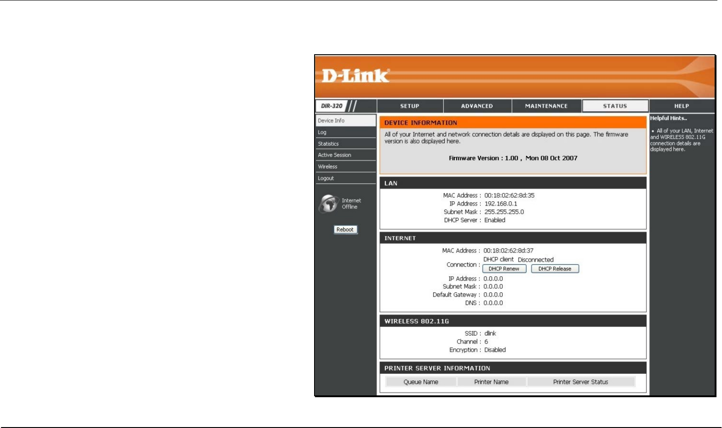Select Device Info in the sidebar
The width and height of the screenshot is (722, 428).
coord(346,120)
